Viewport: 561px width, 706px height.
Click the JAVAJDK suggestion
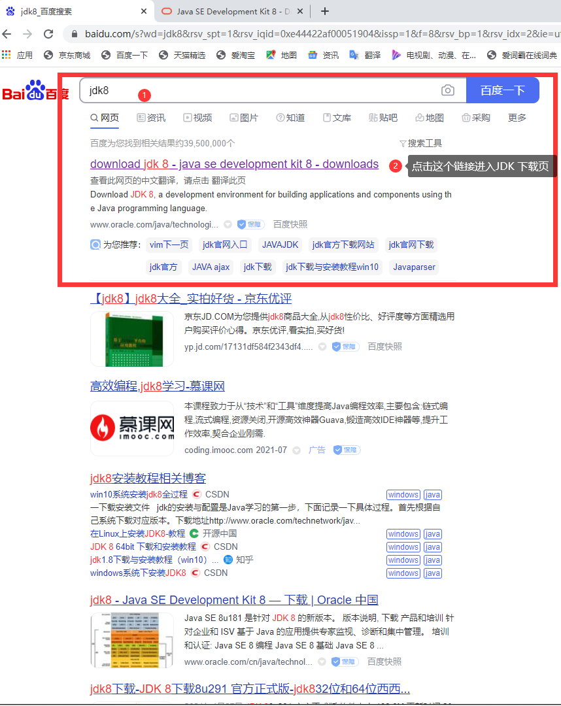pos(280,245)
